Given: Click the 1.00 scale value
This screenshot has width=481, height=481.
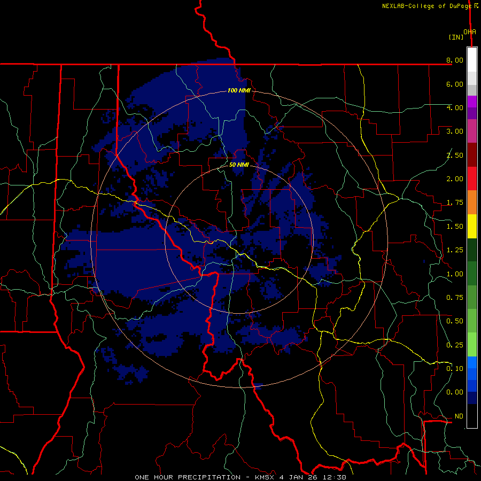Looking at the screenshot, I should tap(455, 274).
